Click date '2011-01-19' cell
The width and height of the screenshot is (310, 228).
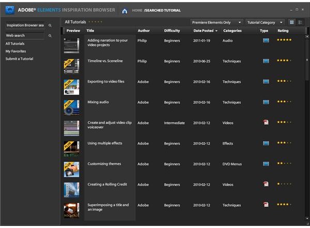202,40
